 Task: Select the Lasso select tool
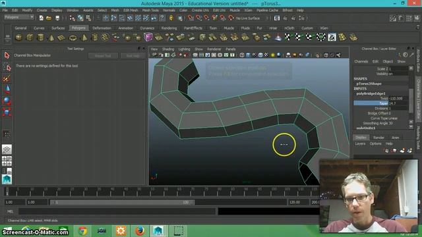pos(7,67)
